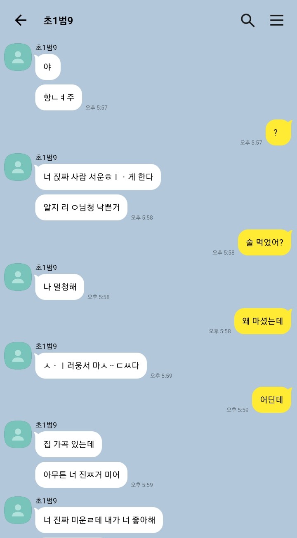The image size is (297, 538).
Task: Select the '술 먹었어?' yellow bubble
Action: 265,243
